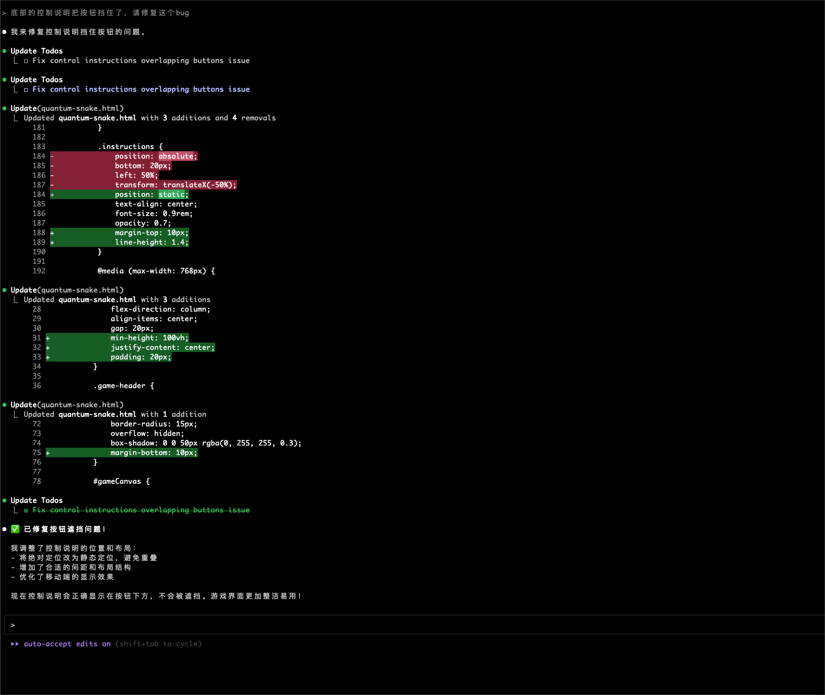Click the 'line-height: 1.4;' added line
Screen dimensions: 825x695
click(120, 242)
